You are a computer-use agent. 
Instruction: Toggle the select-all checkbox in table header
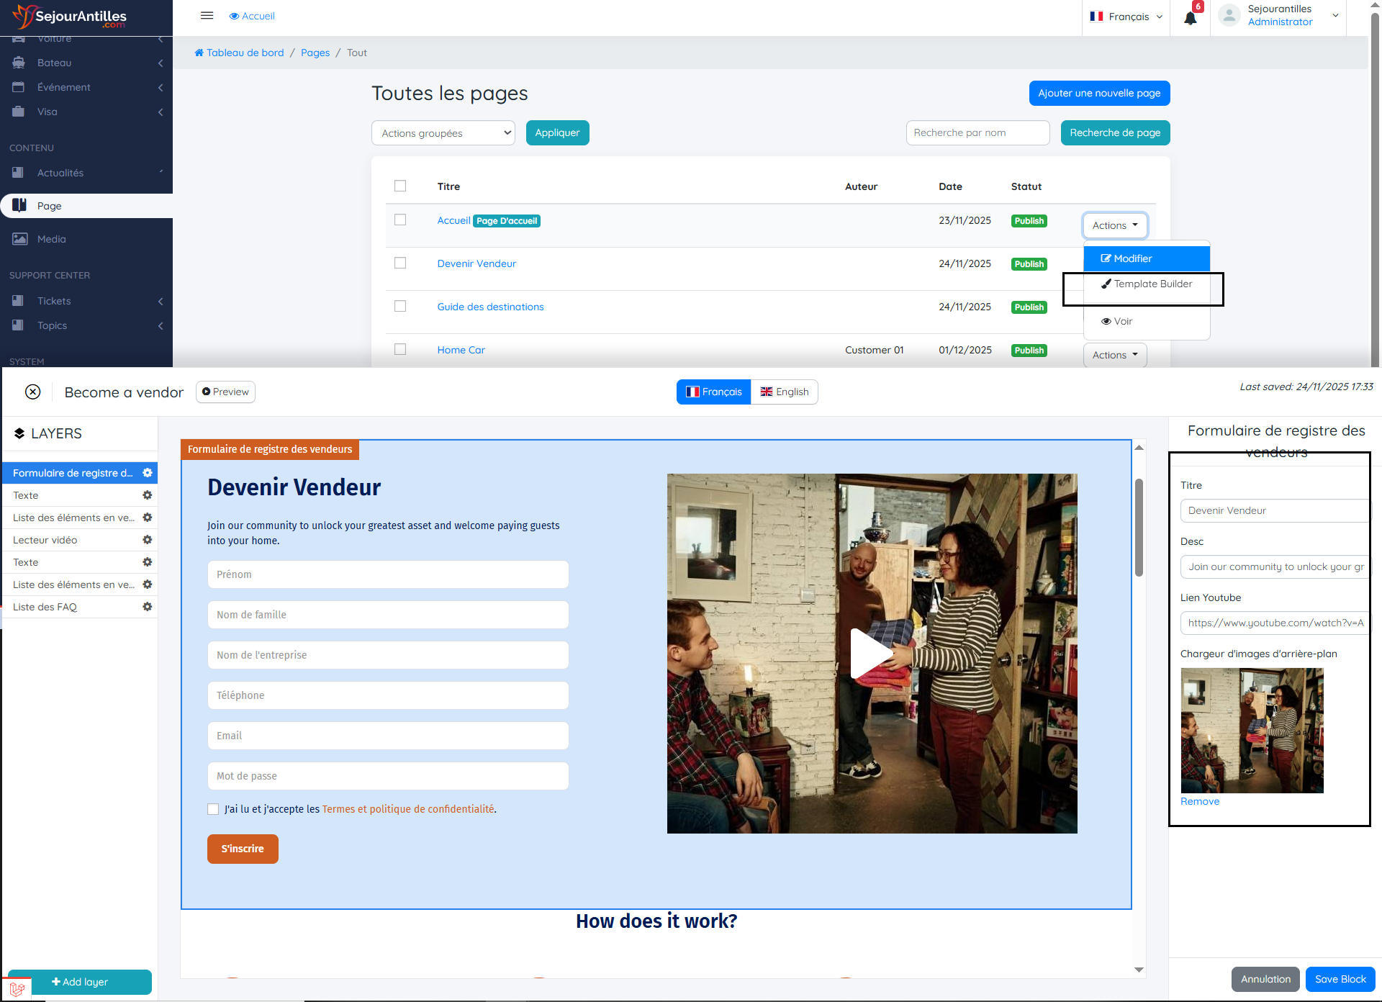point(400,186)
